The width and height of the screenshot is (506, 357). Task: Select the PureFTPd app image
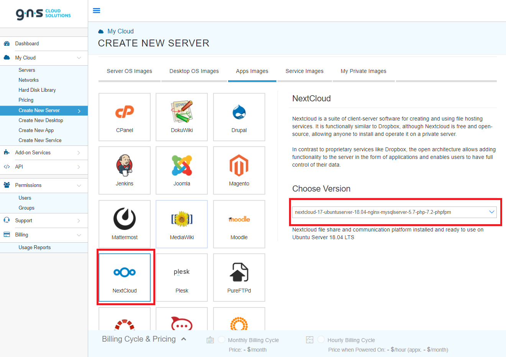point(239,278)
